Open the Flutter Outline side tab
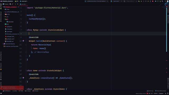Screen dimensions: 169x95 [x=168, y=19]
